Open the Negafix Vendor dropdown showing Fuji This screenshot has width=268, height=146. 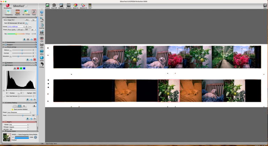[x=18, y=124]
